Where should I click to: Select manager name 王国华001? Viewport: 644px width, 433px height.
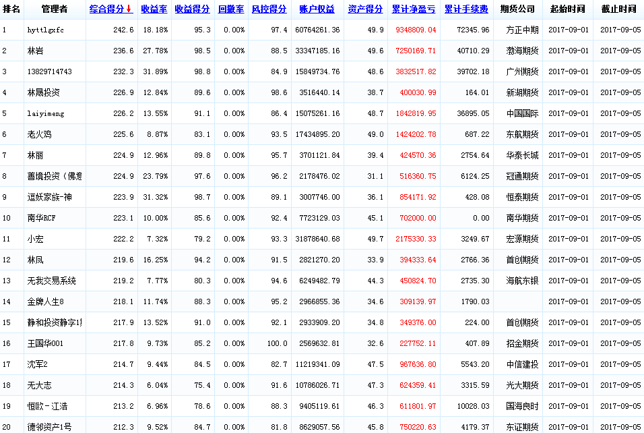(45, 343)
